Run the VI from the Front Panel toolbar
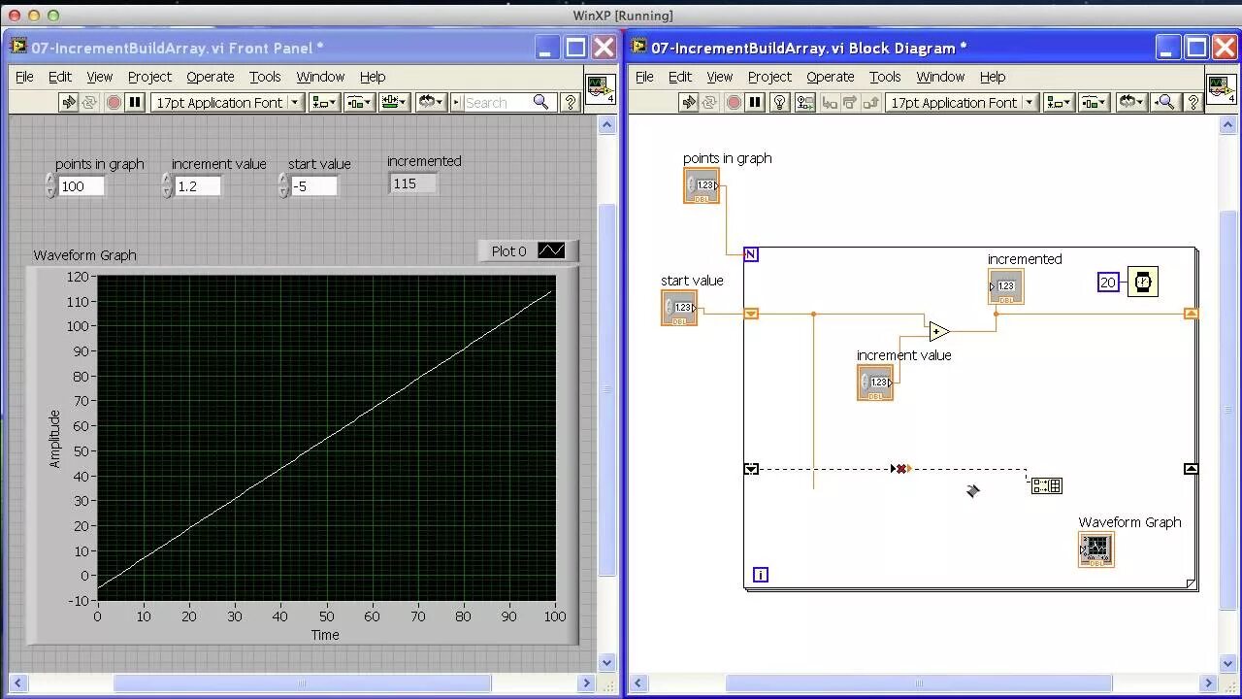 (x=70, y=102)
